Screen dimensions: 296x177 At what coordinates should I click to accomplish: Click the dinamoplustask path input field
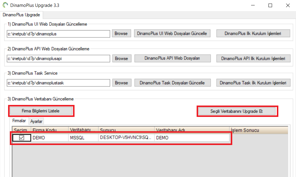[x=58, y=83]
